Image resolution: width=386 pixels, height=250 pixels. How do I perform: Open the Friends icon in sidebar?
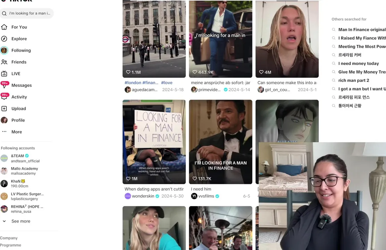pyautogui.click(x=4, y=62)
